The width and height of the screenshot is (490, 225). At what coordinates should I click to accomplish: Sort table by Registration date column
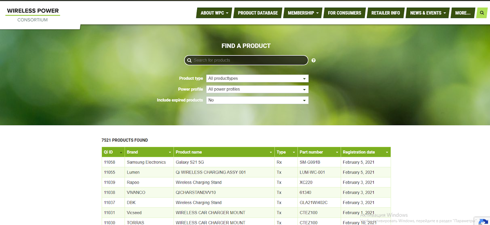[x=366, y=152]
